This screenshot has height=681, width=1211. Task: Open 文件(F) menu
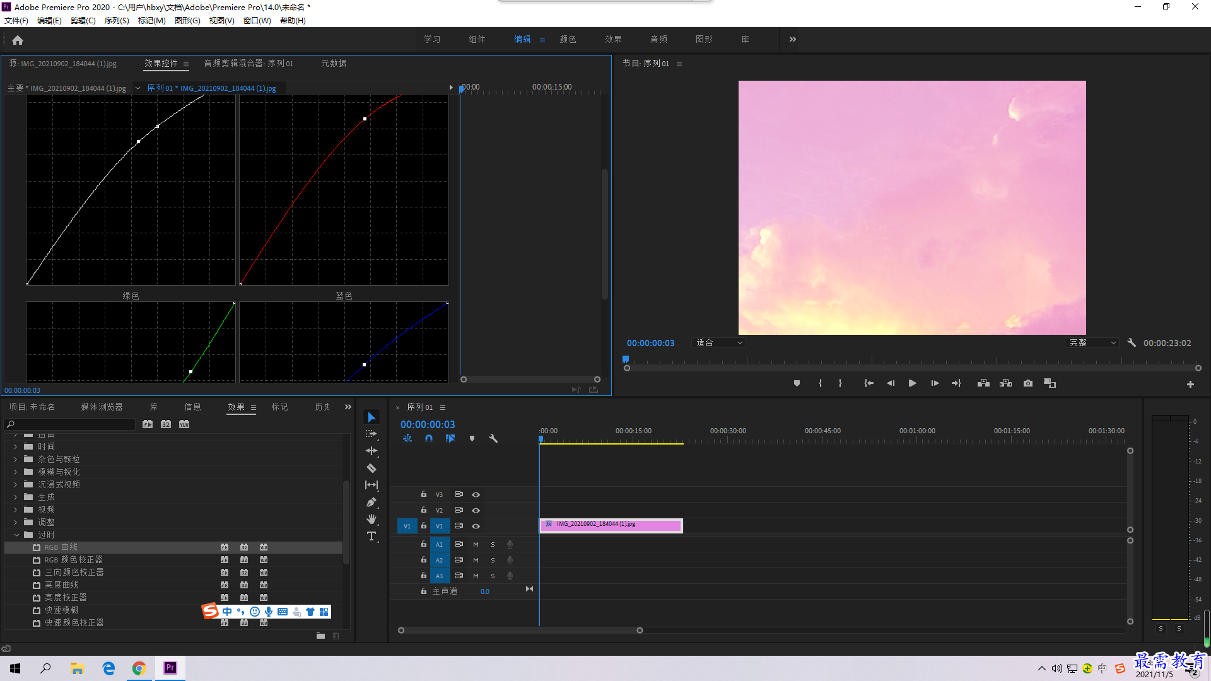pyautogui.click(x=16, y=21)
